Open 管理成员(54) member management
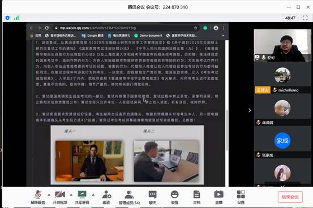The width and height of the screenshot is (313, 208). click(x=129, y=197)
